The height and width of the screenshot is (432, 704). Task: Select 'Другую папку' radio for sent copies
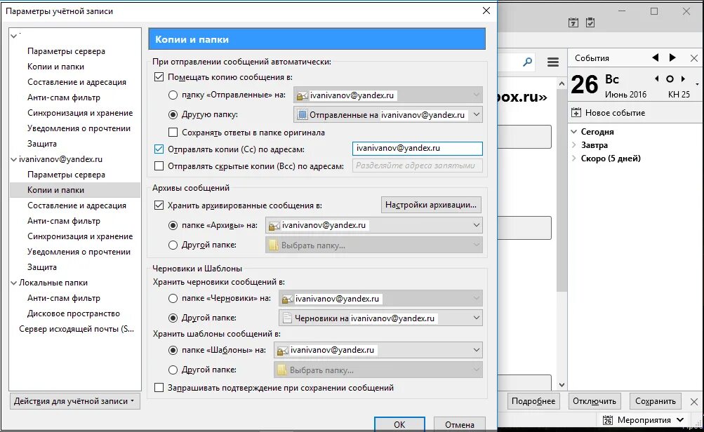[x=173, y=114]
